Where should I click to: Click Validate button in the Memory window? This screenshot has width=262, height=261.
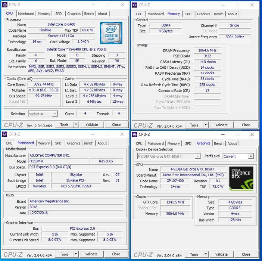221,125
